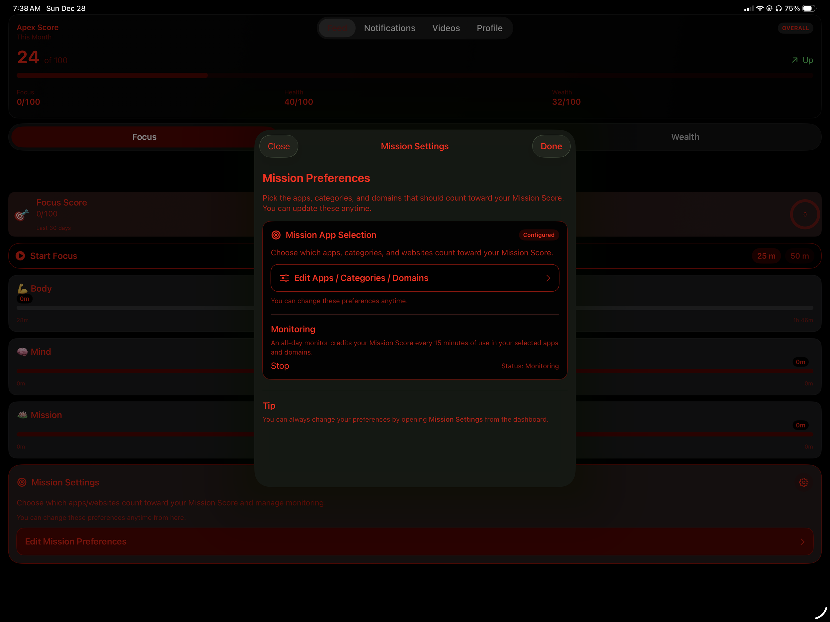The height and width of the screenshot is (622, 830).
Task: Stop the all-day monitoring
Action: tap(280, 366)
